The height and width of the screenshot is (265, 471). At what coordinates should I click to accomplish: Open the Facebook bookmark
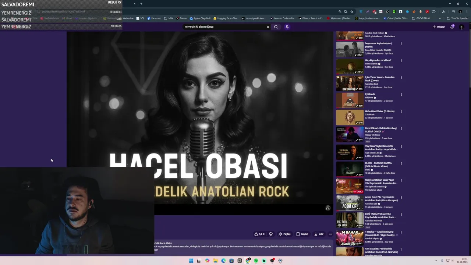coord(154,18)
